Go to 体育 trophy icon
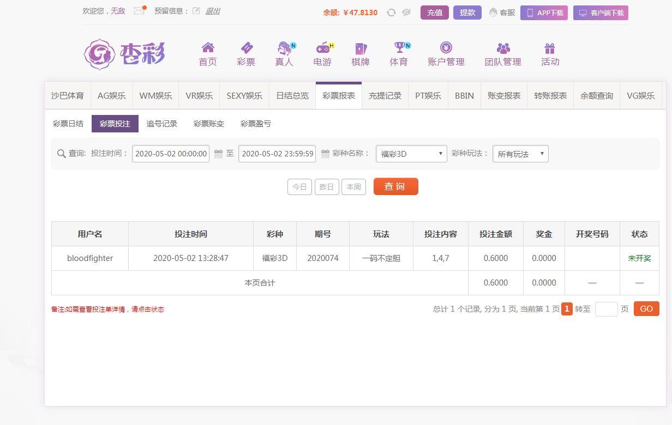This screenshot has height=425, width=672. click(399, 48)
